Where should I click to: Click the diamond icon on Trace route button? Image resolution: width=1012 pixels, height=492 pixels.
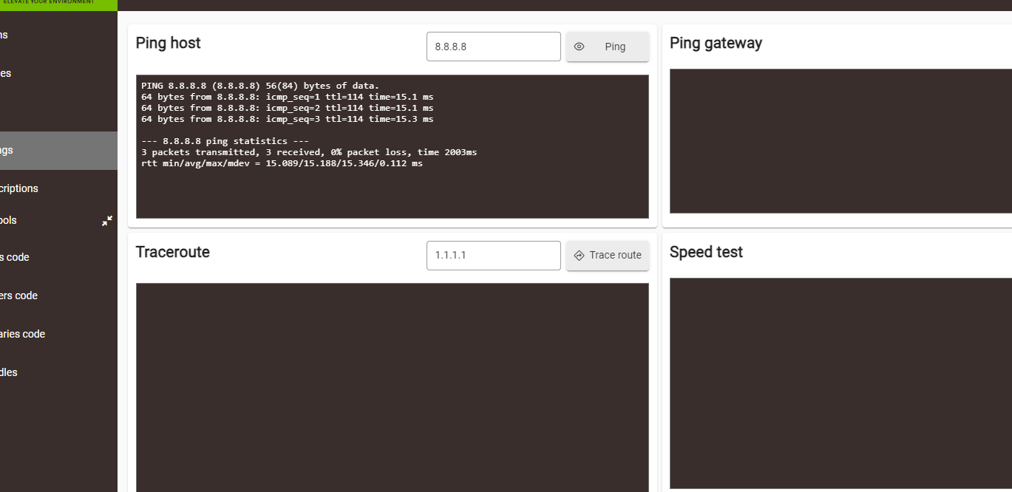coord(580,255)
